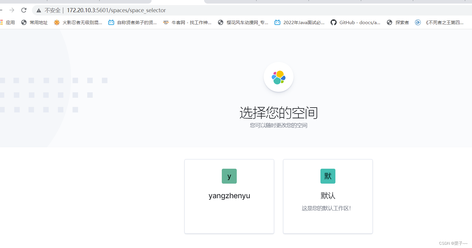Open the 不死者之王第四 bookmark
472x248 pixels.
point(439,22)
